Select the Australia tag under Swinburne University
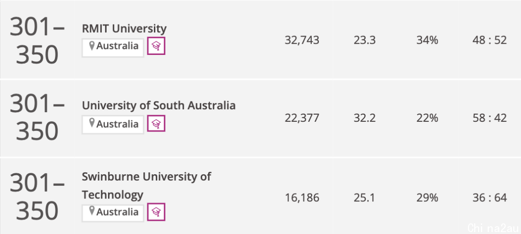 (113, 212)
